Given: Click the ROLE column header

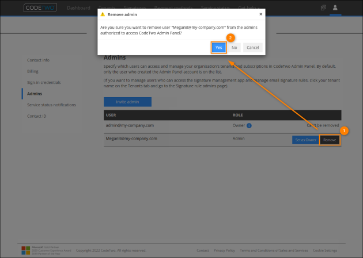Looking at the screenshot, I should point(237,115).
